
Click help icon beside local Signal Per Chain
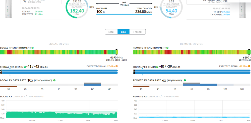[x=25, y=67]
